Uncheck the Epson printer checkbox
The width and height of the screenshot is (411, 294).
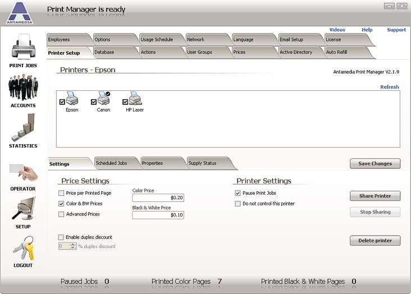point(62,102)
